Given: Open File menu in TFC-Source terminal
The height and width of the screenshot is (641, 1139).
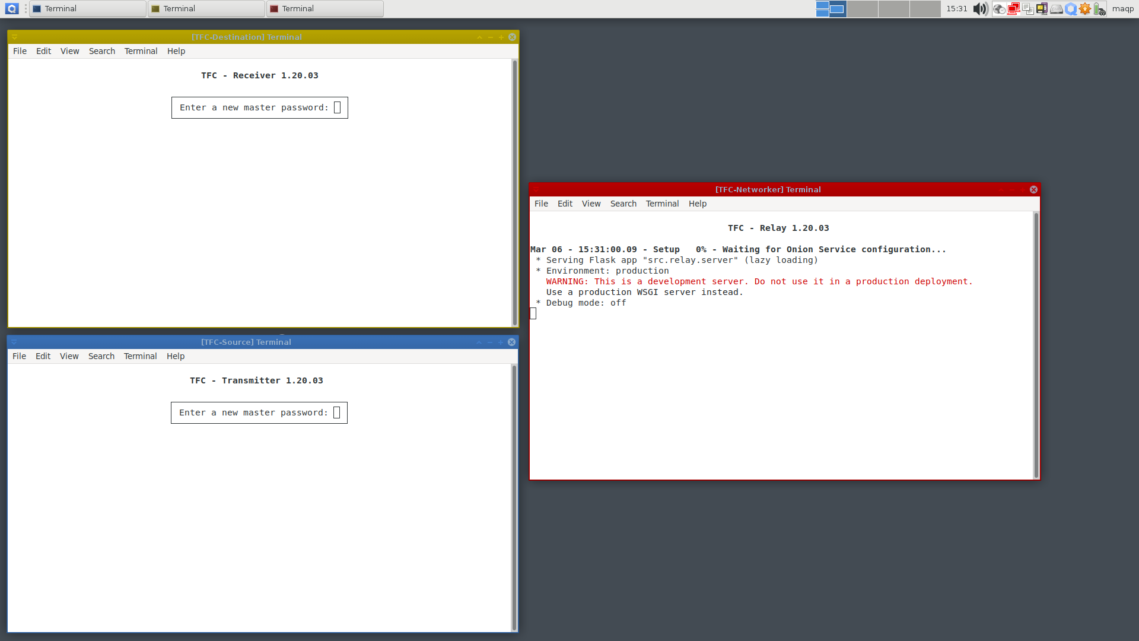Looking at the screenshot, I should point(20,356).
